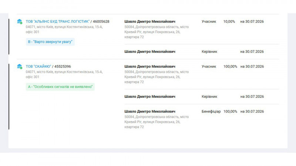296x166 pixels.
Task: Select Шавло Дмитро Миколайович in first Керівник row
Action: [150, 52]
